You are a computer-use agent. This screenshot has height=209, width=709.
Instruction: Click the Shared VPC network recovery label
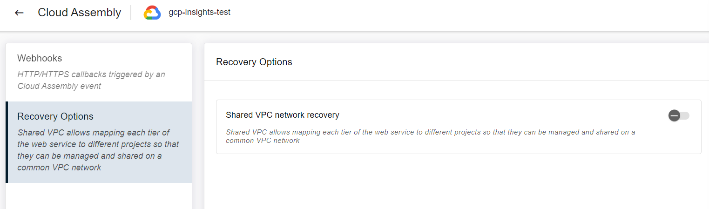[x=282, y=115]
